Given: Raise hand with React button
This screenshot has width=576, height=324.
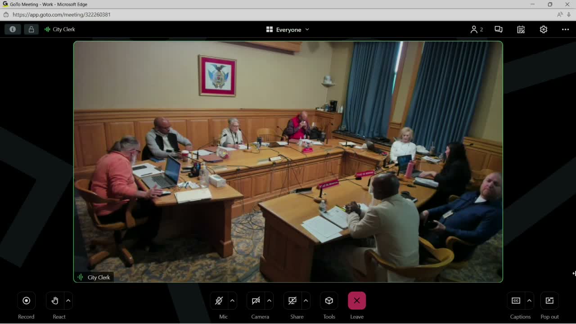Looking at the screenshot, I should click(55, 301).
